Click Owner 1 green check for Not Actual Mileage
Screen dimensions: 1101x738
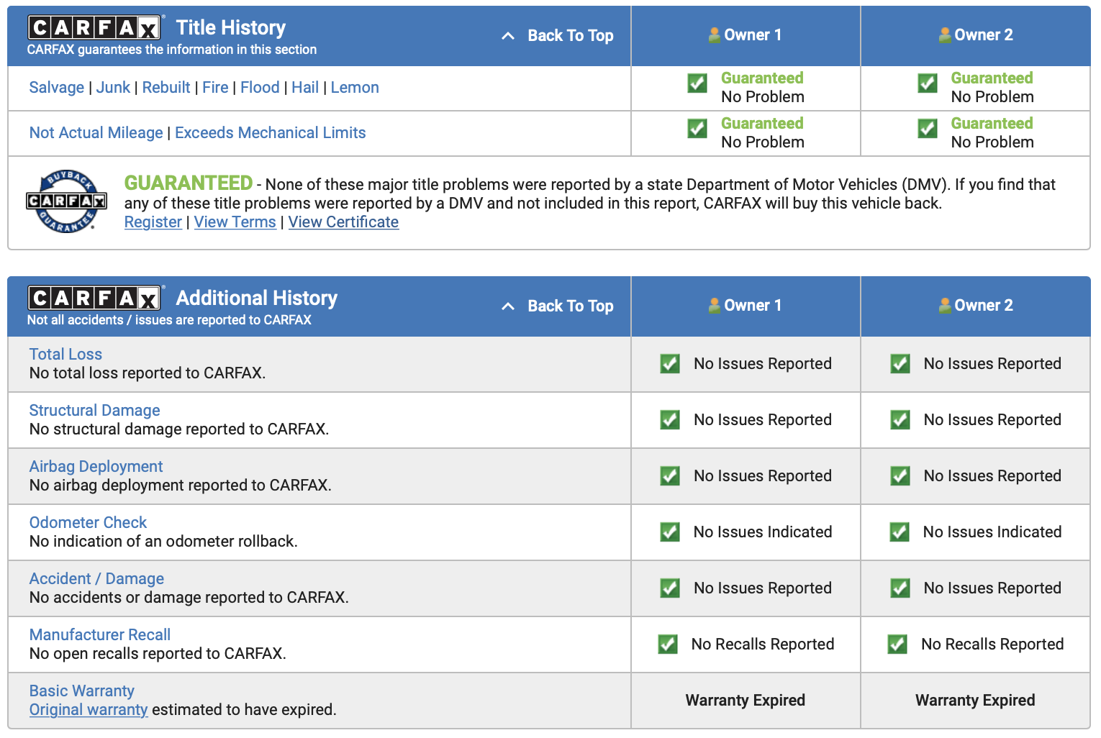tap(697, 128)
